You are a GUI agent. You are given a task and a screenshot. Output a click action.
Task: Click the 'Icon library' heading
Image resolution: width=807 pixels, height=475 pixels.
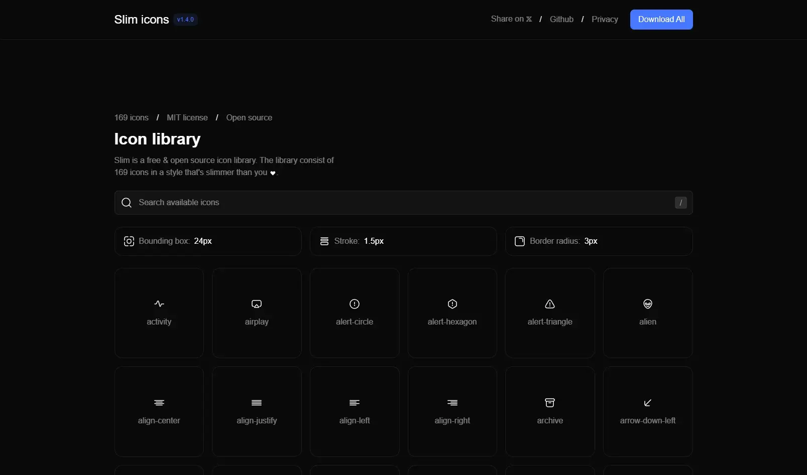(157, 139)
